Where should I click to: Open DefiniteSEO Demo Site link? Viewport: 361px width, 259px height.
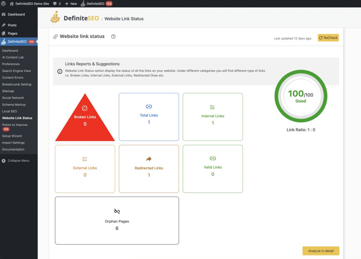click(32, 4)
